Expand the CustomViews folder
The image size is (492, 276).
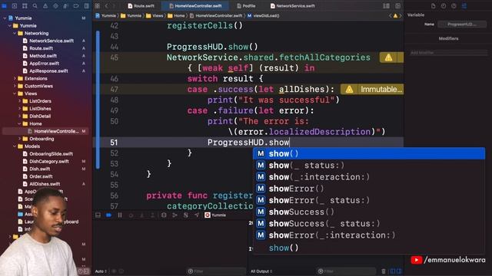tap(15, 86)
